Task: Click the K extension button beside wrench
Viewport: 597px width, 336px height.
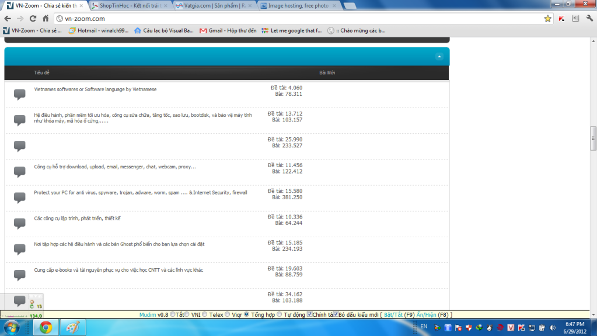Action: point(575,18)
